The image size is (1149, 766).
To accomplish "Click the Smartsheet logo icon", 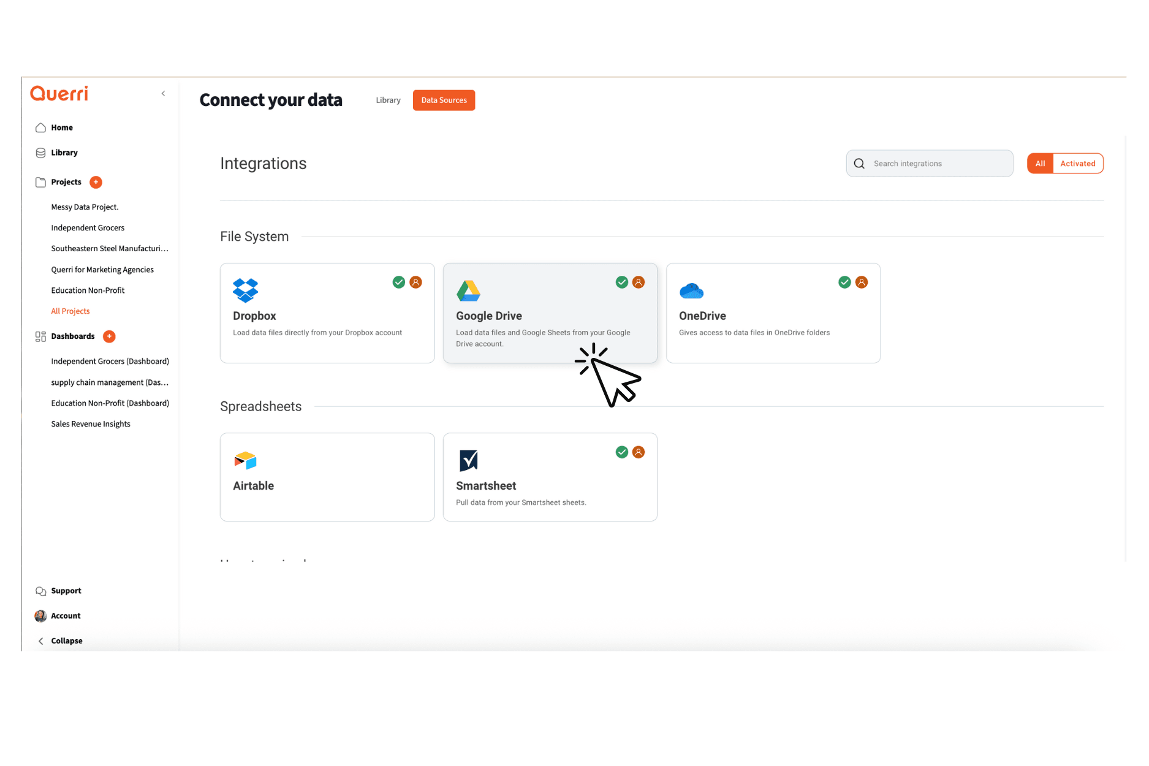I will 468,460.
